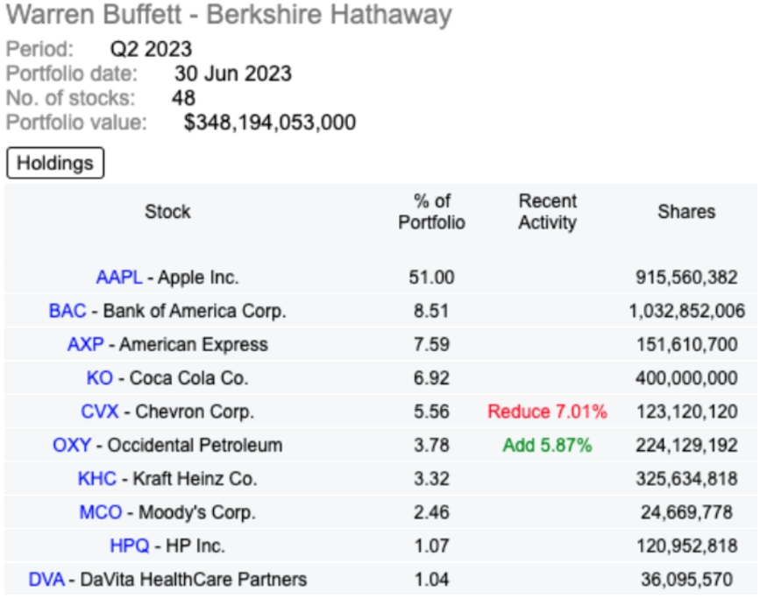Screen dimensions: 760x598
Task: Sort by Recent Activity column header
Action: 548,212
